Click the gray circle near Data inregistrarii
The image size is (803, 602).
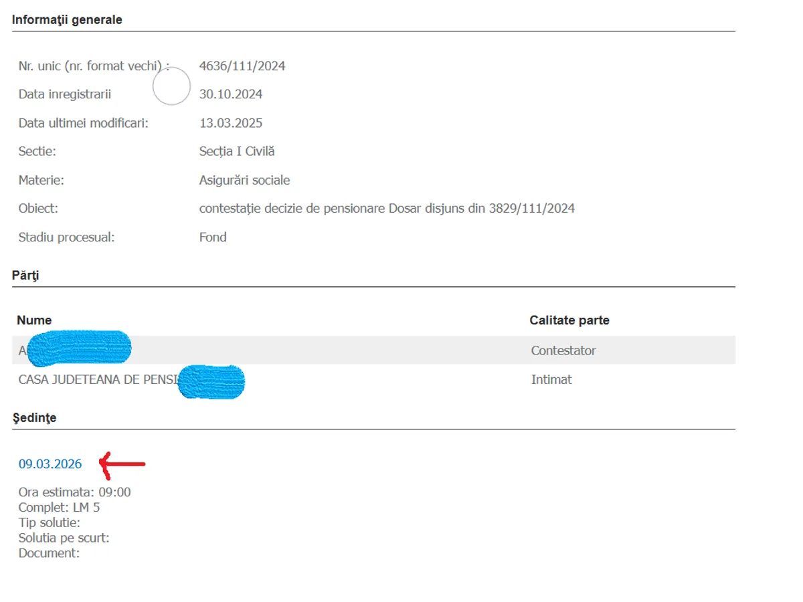point(172,86)
